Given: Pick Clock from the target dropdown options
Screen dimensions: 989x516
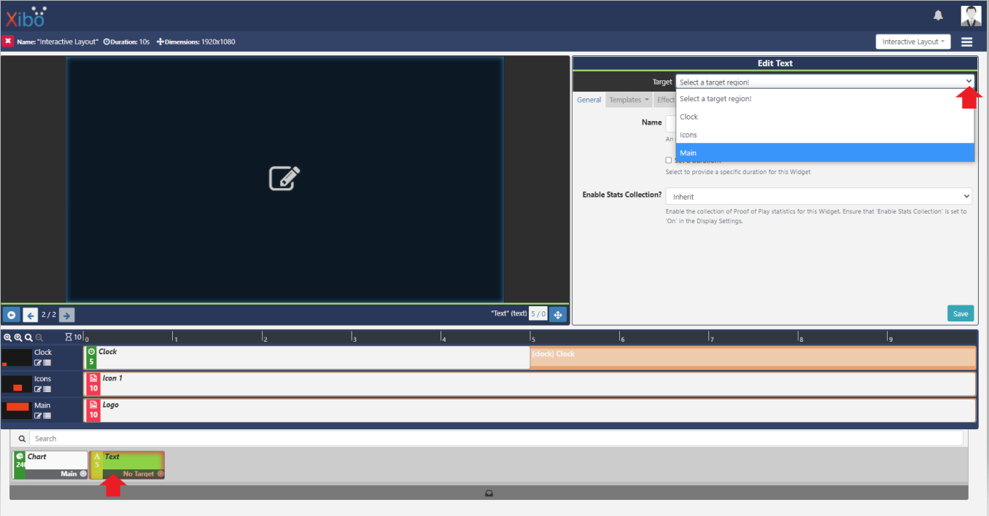Looking at the screenshot, I should [x=824, y=117].
